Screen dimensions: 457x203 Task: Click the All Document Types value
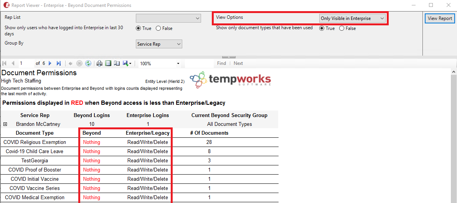(229, 124)
